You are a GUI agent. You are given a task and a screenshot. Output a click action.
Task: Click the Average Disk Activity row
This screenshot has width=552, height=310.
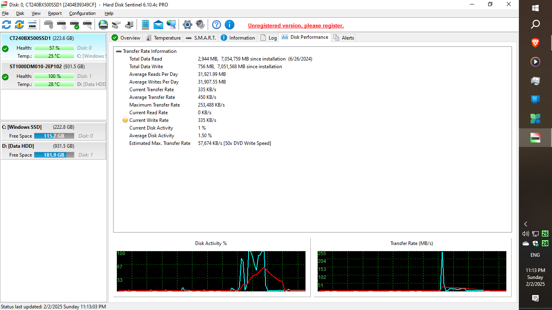coord(171,136)
